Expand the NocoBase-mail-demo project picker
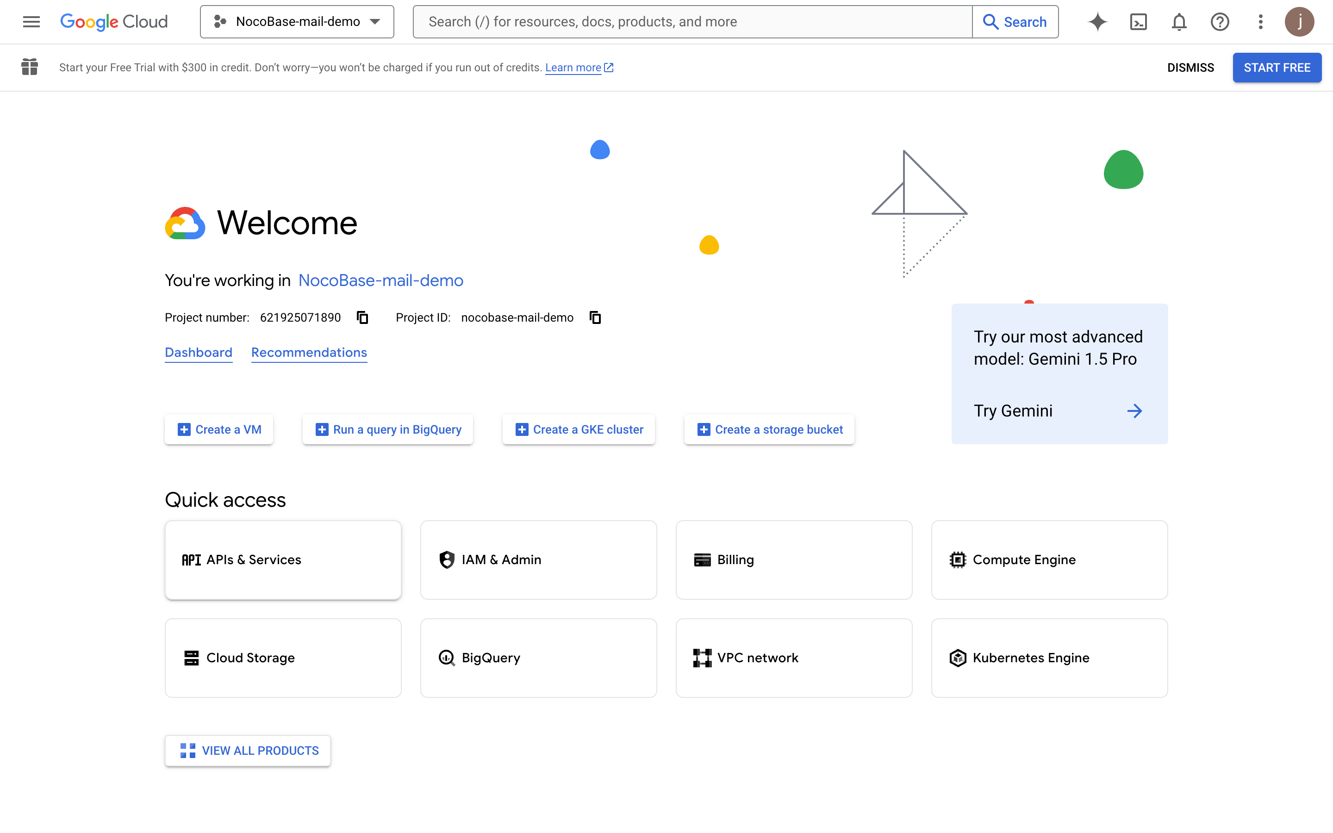The image size is (1333, 833). 297,21
